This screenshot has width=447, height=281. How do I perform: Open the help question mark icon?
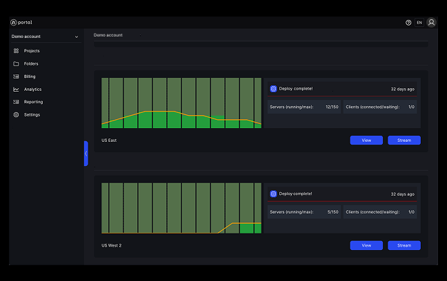(408, 23)
